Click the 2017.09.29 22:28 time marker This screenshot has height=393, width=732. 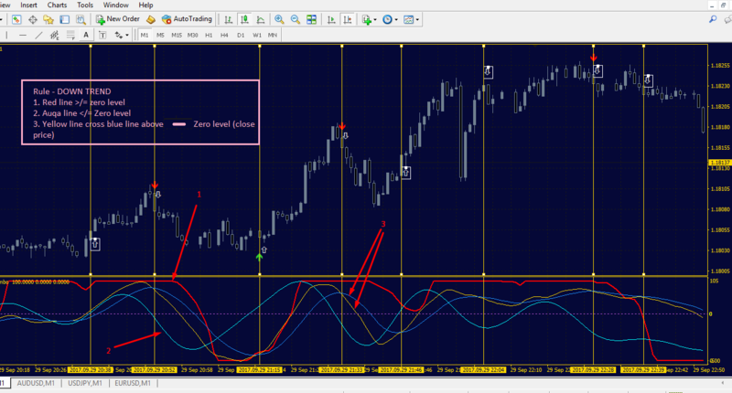pyautogui.click(x=593, y=369)
